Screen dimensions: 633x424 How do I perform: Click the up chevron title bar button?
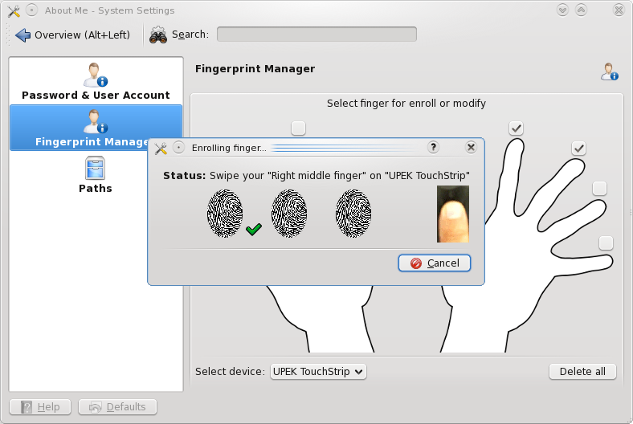tap(581, 10)
